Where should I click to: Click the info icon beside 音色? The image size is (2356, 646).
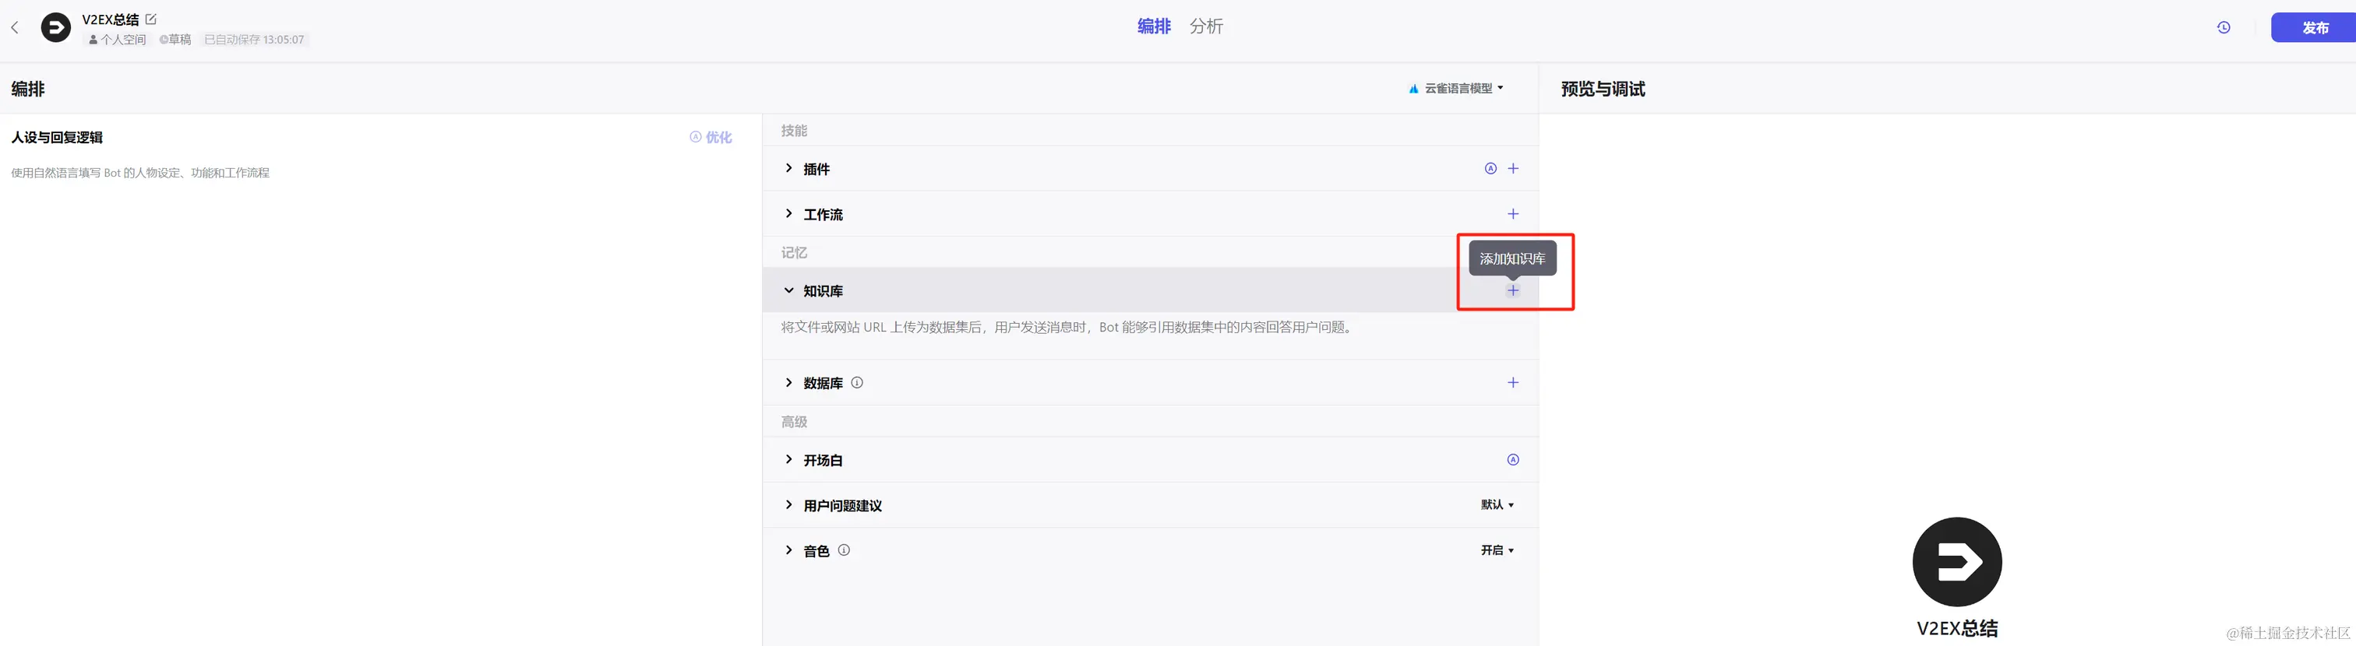click(x=845, y=550)
